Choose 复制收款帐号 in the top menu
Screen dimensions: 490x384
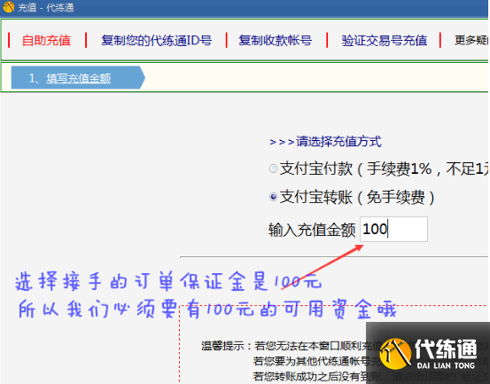pos(275,41)
